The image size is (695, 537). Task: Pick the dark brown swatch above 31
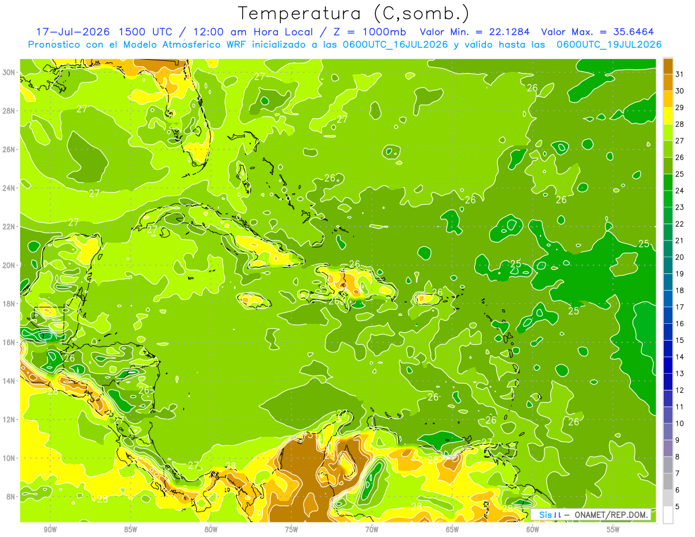pos(668,65)
